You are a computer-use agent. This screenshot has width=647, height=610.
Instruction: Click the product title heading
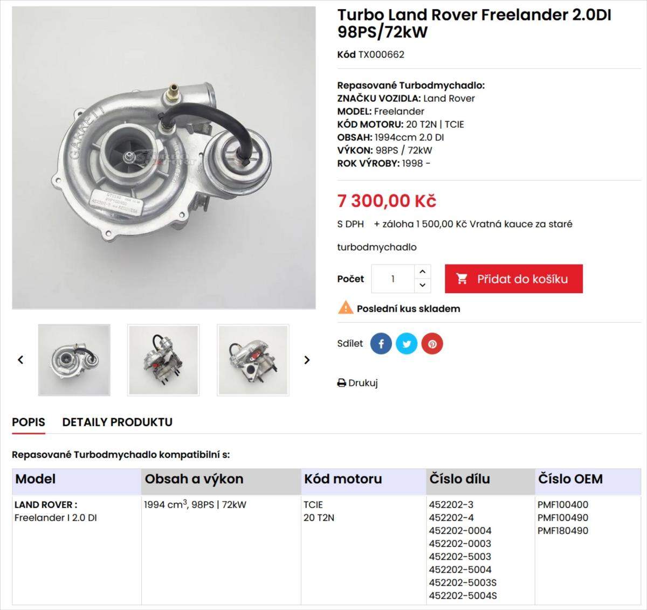coord(474,23)
